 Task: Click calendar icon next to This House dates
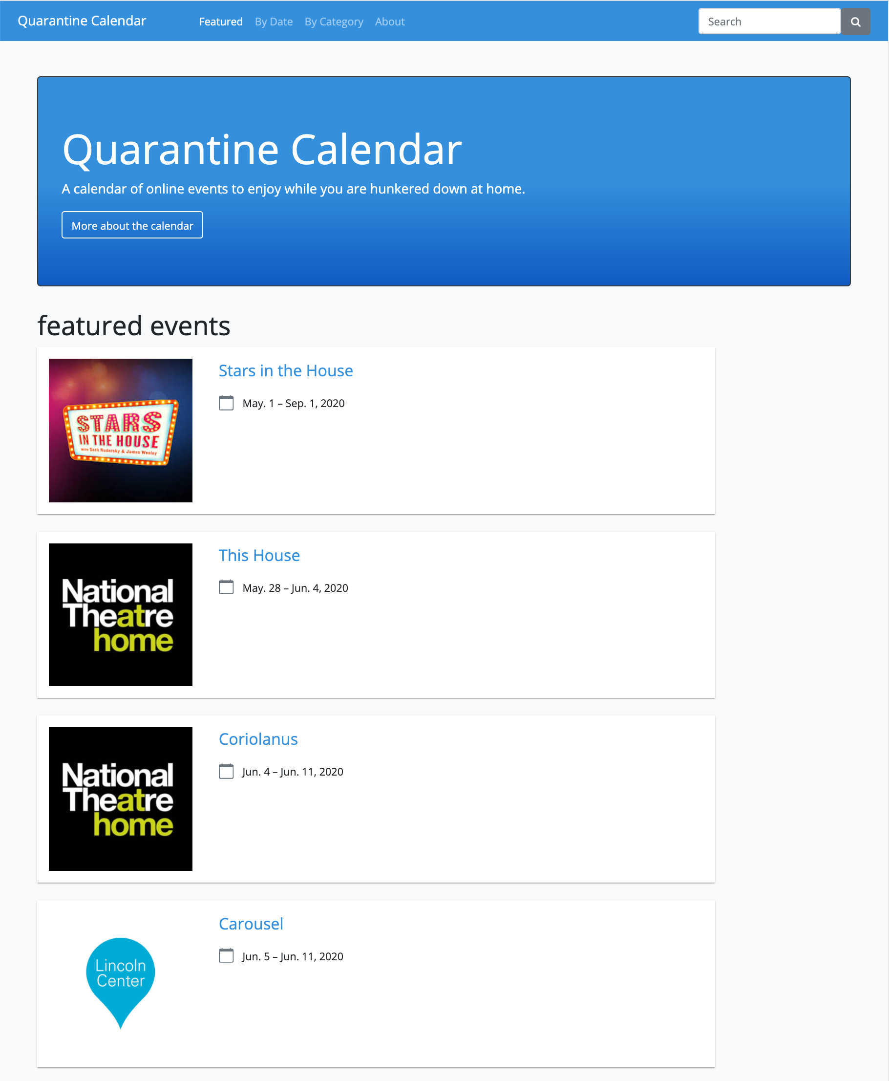(x=226, y=587)
